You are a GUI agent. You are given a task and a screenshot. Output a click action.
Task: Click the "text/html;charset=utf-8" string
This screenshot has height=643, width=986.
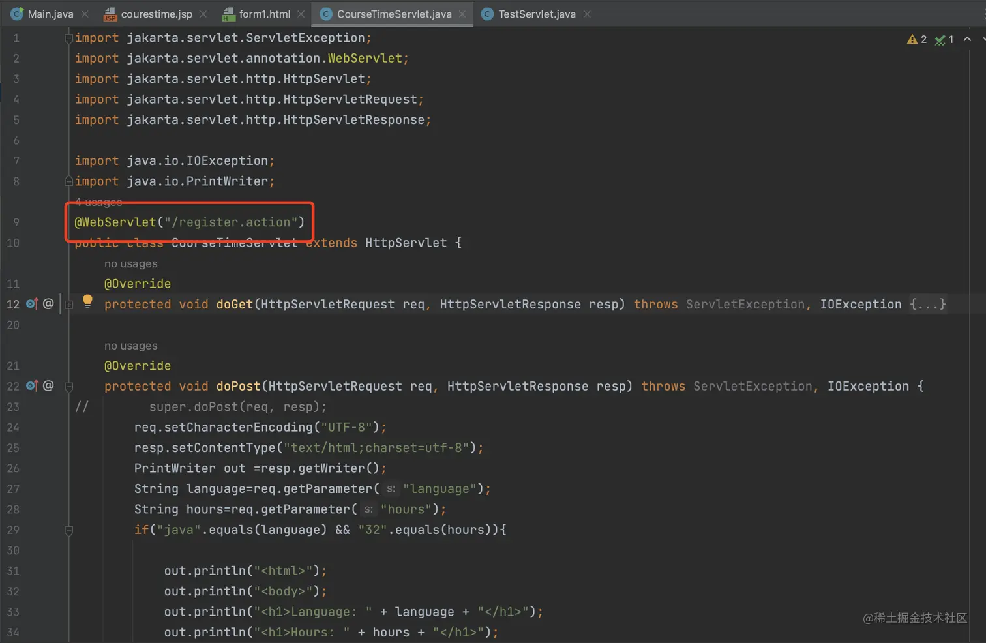[377, 448]
